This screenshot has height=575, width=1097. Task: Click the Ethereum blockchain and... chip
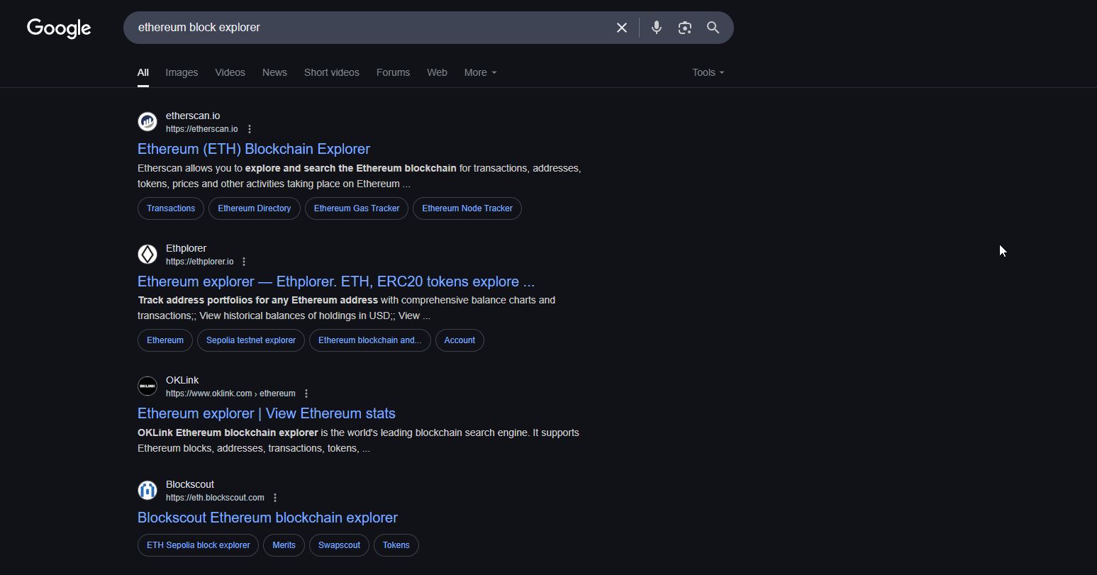pos(369,340)
